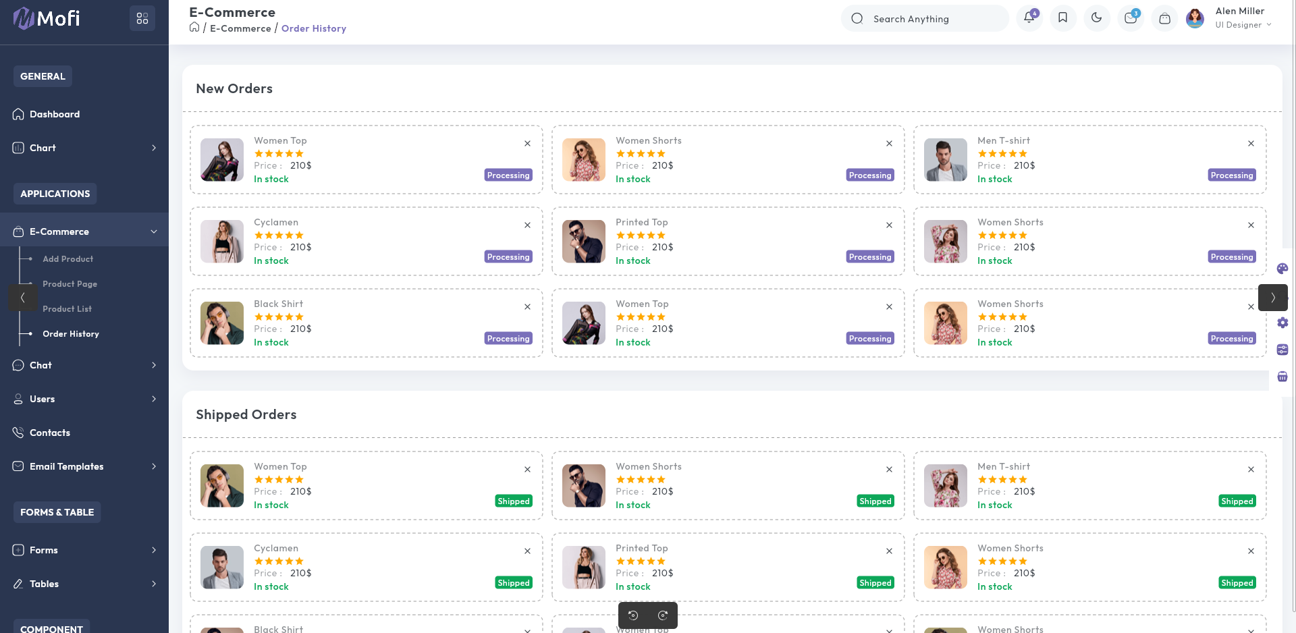The image size is (1296, 633).
Task: Click the E-Commerce breadcrumb link
Action: [240, 28]
